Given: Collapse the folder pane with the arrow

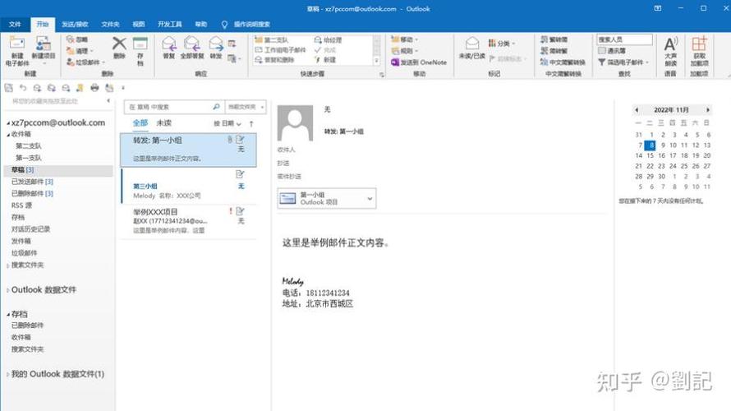Looking at the screenshot, I should 108,101.
